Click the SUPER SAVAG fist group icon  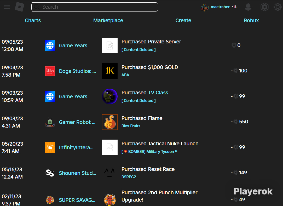point(50,200)
